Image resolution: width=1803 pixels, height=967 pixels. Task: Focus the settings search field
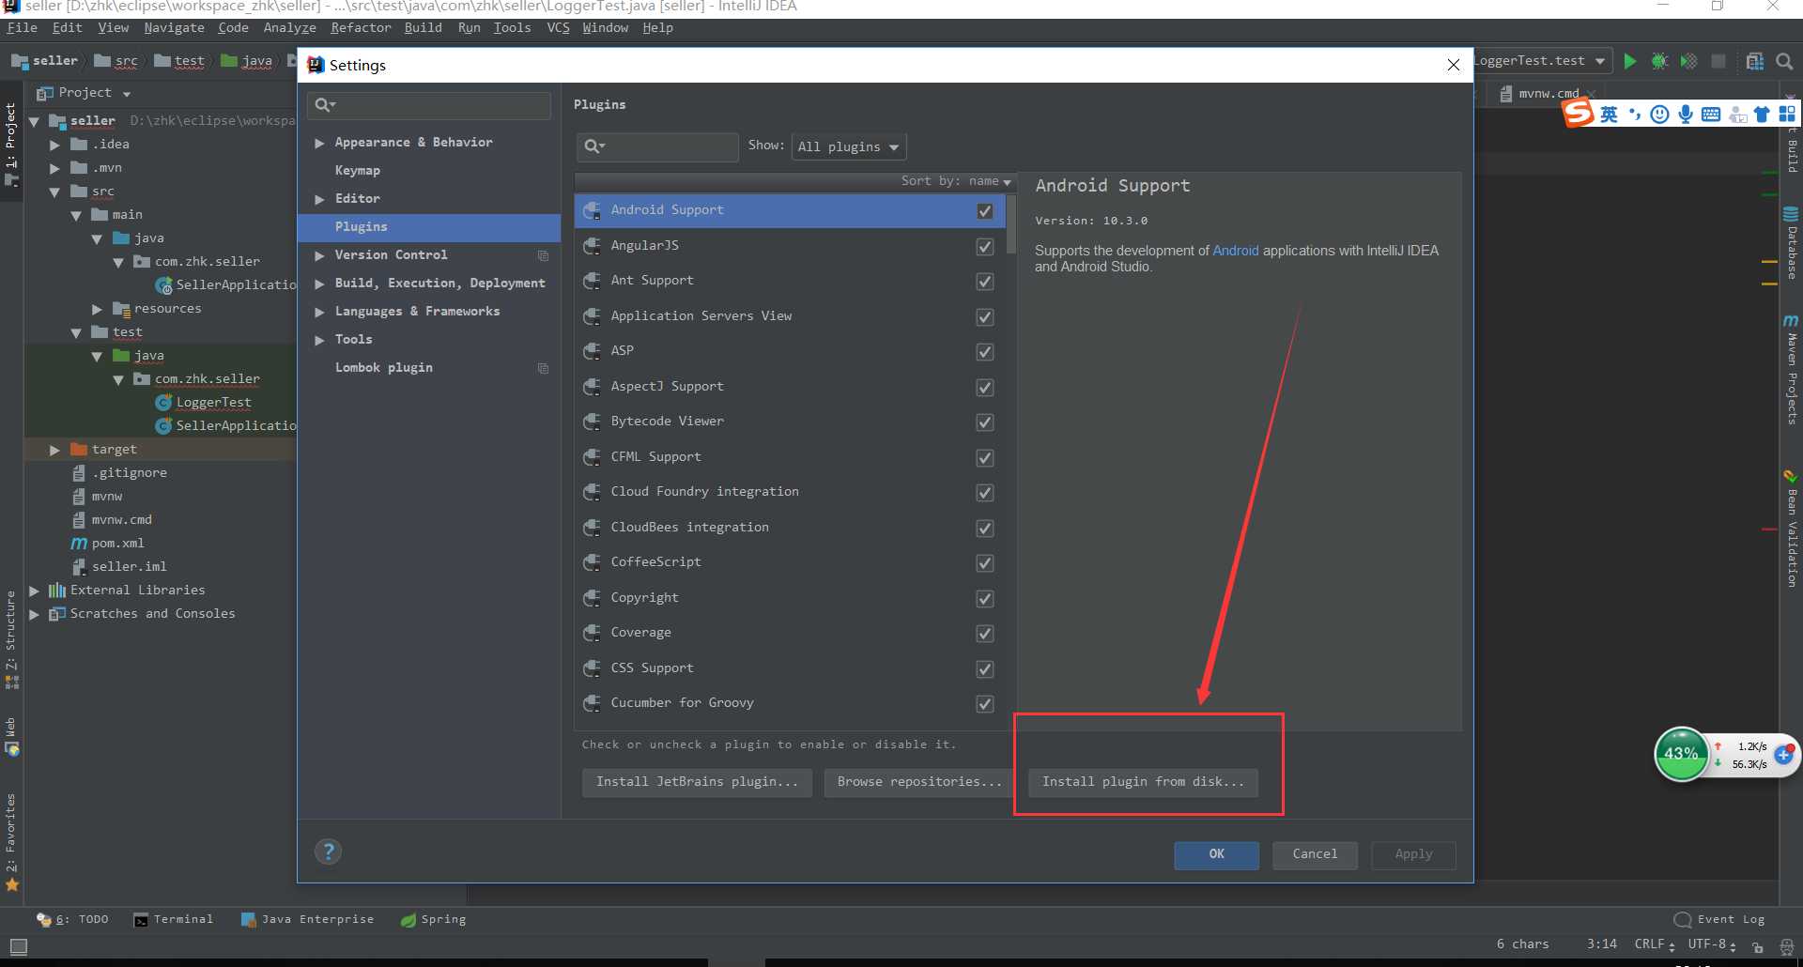(429, 105)
